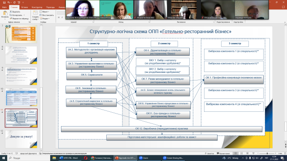Select OK 5 Сервісологія box
Viewport: 287px width, 161px height.
[x=91, y=76]
